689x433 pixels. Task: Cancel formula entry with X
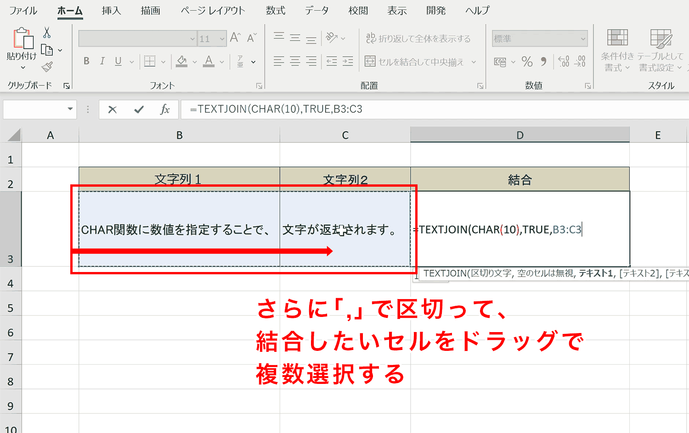[113, 109]
